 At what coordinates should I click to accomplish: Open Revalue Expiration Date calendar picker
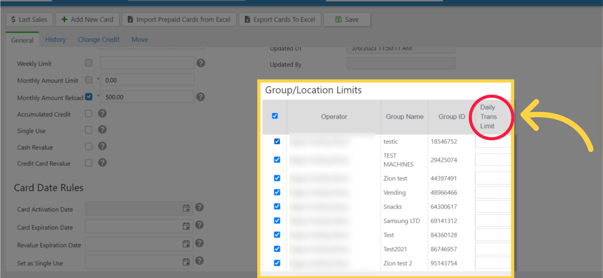pyautogui.click(x=186, y=244)
